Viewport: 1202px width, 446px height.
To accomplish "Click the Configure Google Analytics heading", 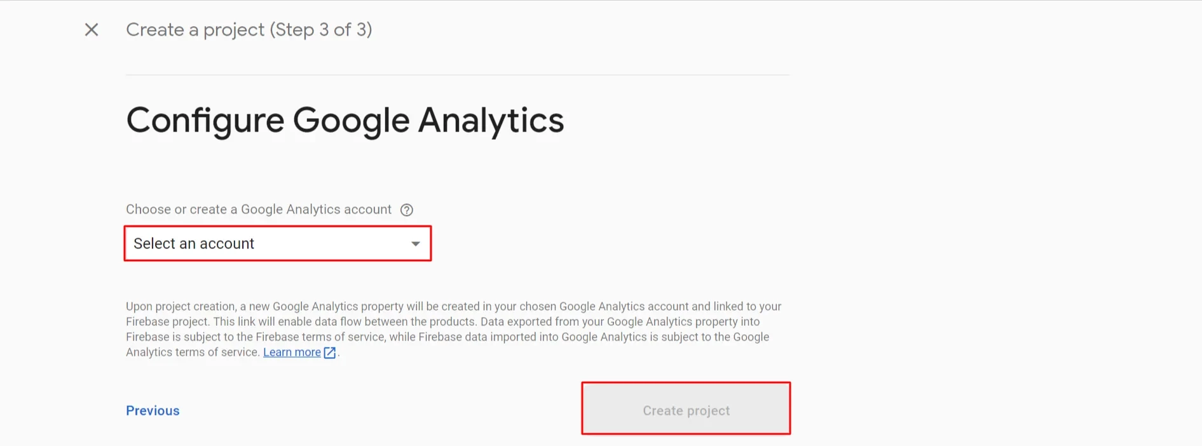I will (345, 120).
